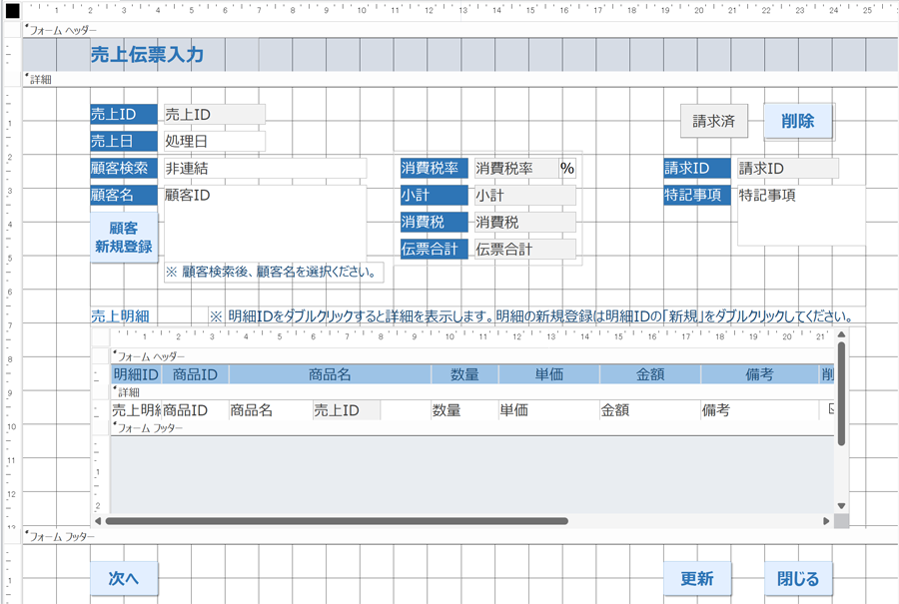Click the 顧客 新規登録 button
The height and width of the screenshot is (604, 899).
click(124, 238)
